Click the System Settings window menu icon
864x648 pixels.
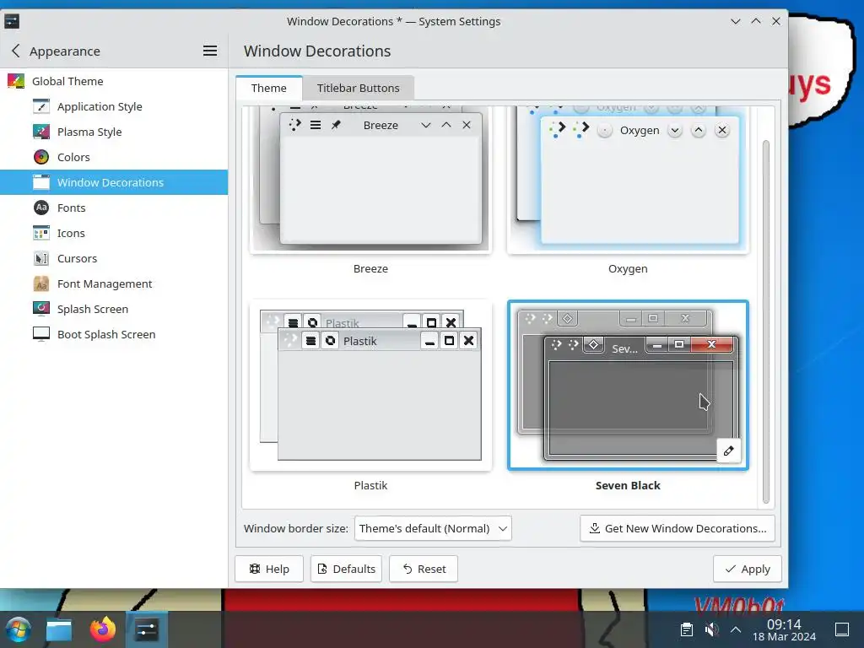pos(12,21)
